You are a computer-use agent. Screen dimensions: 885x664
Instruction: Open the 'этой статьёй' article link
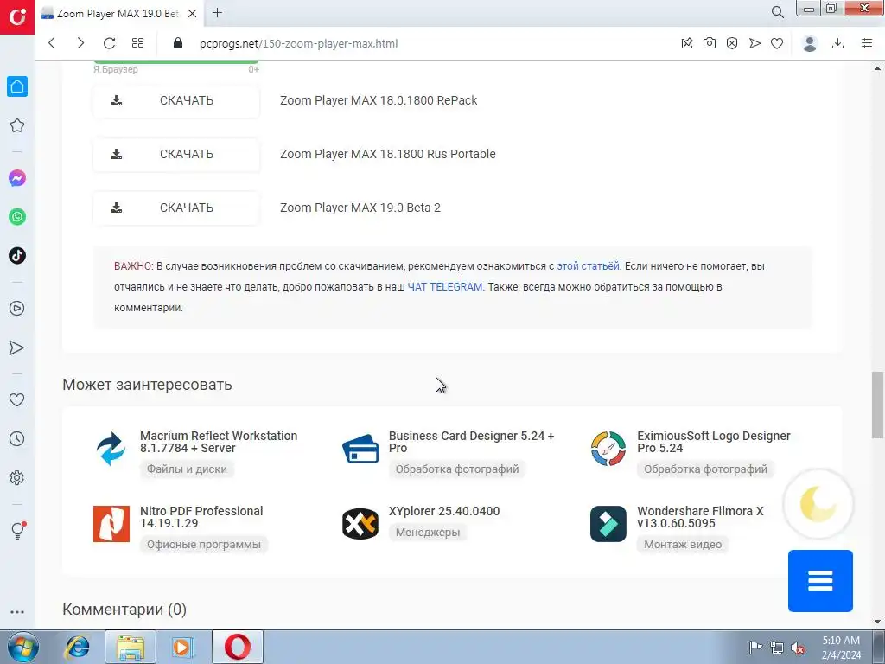[588, 266]
